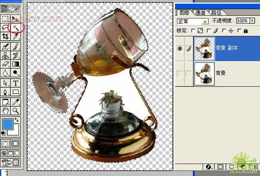
Task: Select the Zoom magnifier tool
Action: [x=16, y=111]
